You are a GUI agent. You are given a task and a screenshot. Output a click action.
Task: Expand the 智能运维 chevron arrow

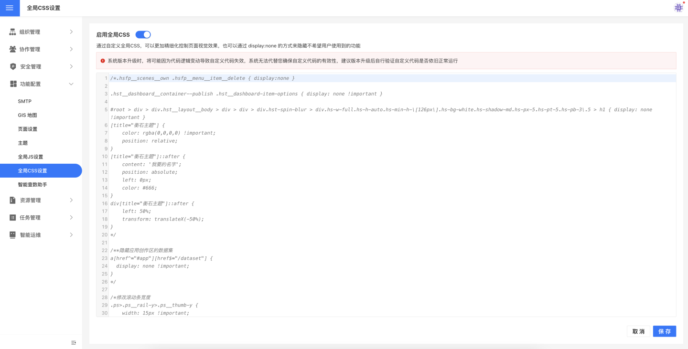tap(71, 235)
